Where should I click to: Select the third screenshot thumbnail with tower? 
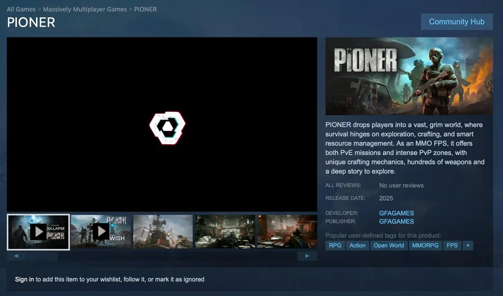click(x=163, y=232)
